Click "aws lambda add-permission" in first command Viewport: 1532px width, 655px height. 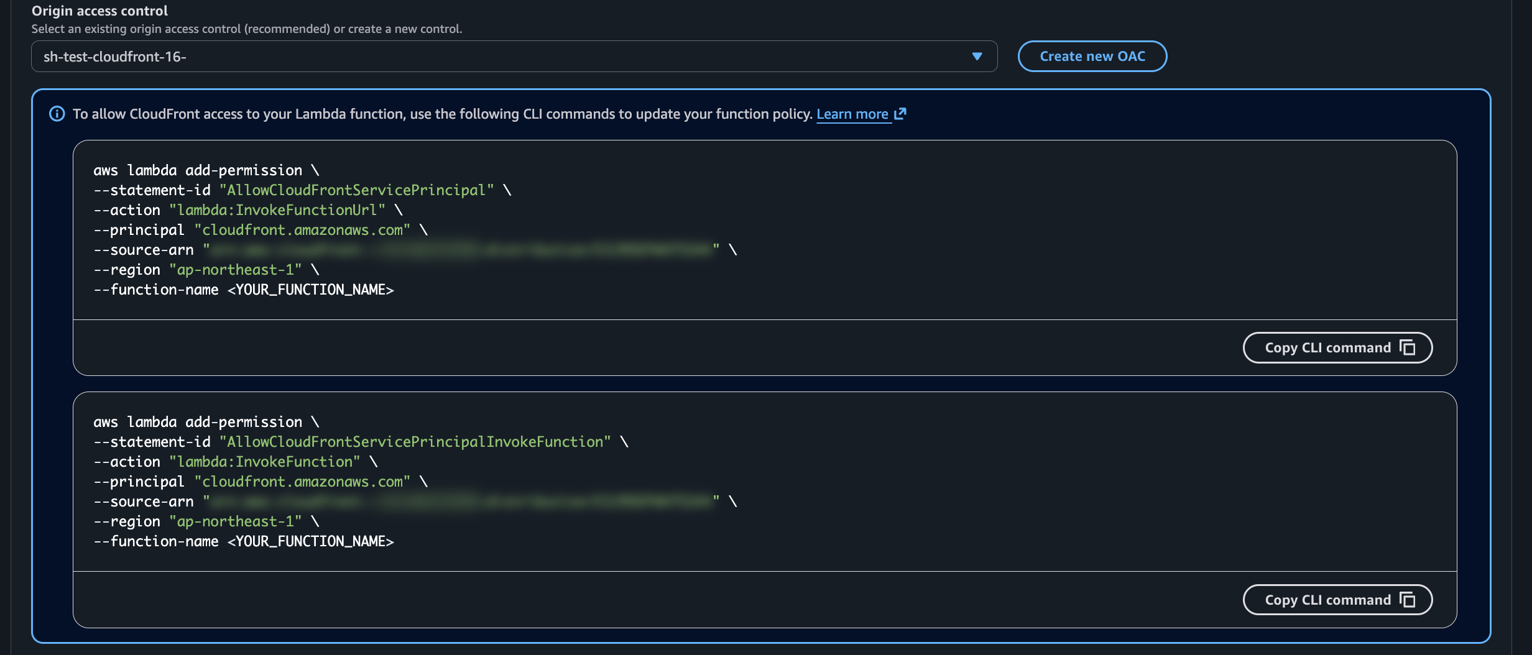click(x=198, y=170)
